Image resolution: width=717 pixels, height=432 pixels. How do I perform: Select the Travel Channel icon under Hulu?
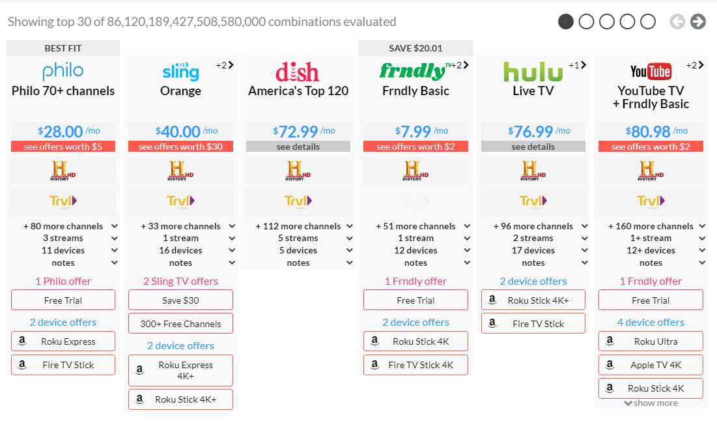pos(533,202)
